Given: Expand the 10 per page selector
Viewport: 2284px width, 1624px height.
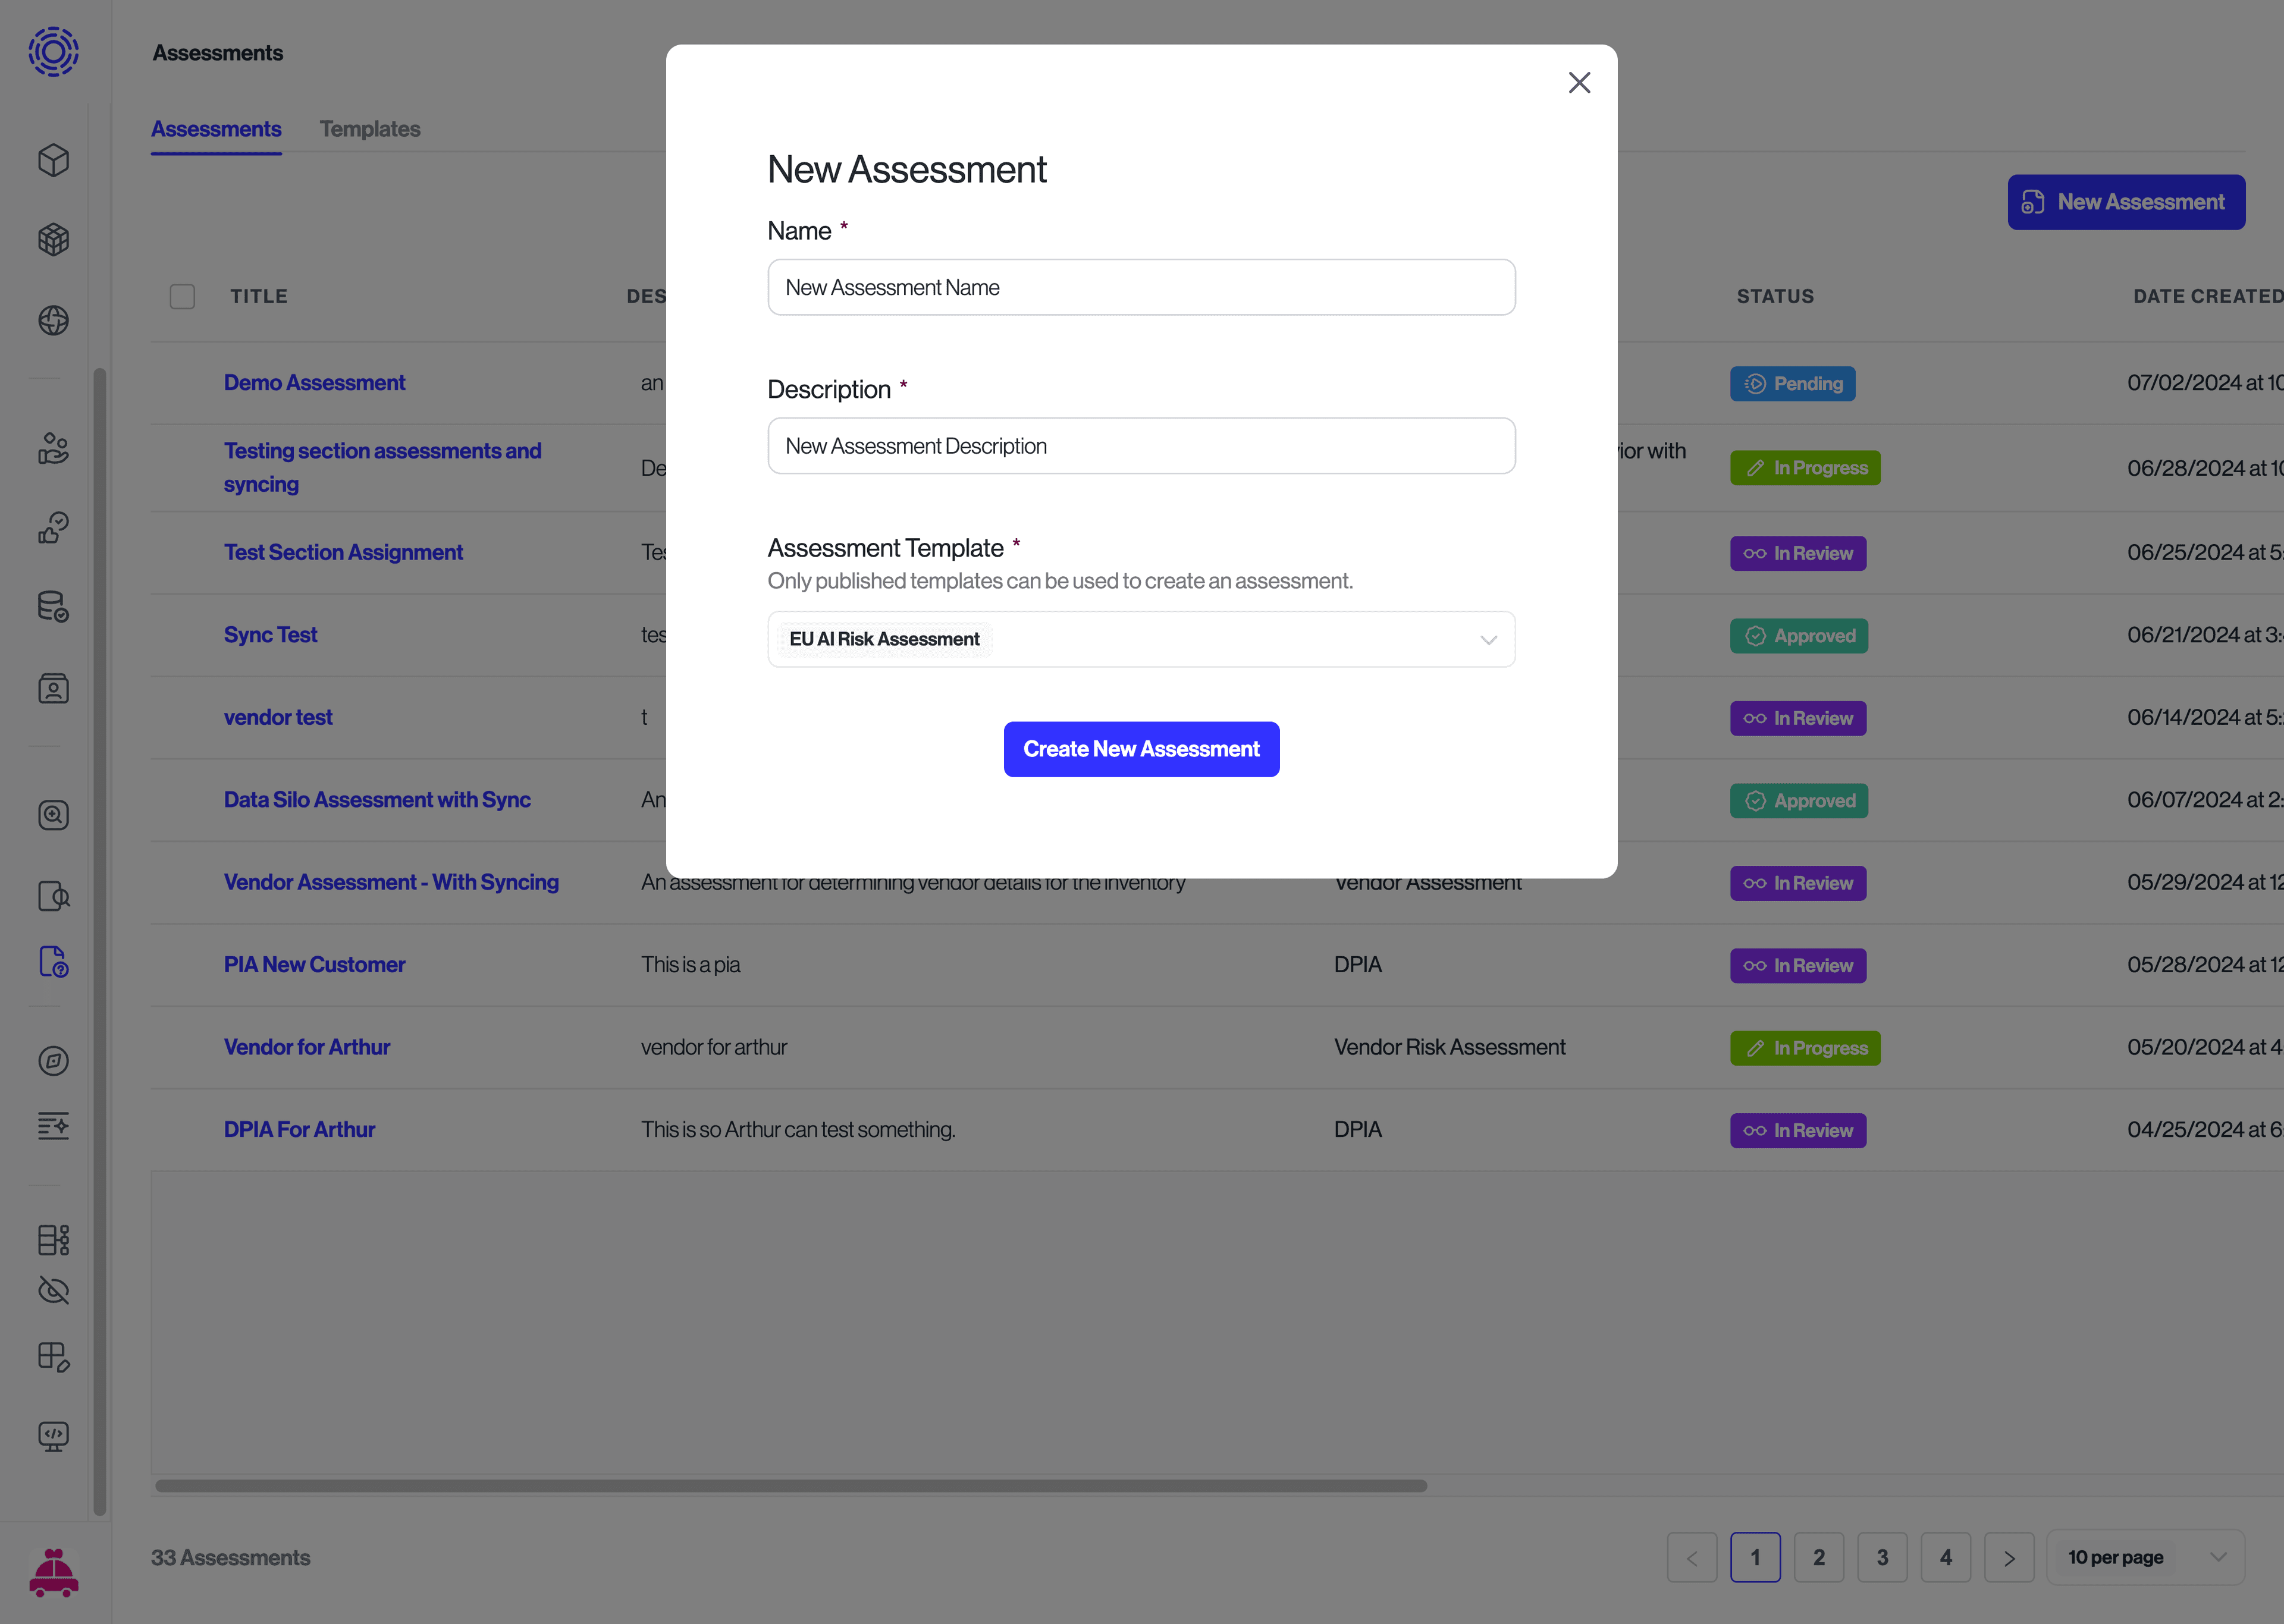Looking at the screenshot, I should 2146,1557.
